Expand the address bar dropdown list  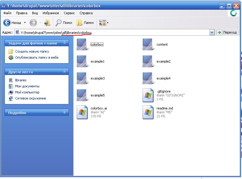click(x=212, y=32)
